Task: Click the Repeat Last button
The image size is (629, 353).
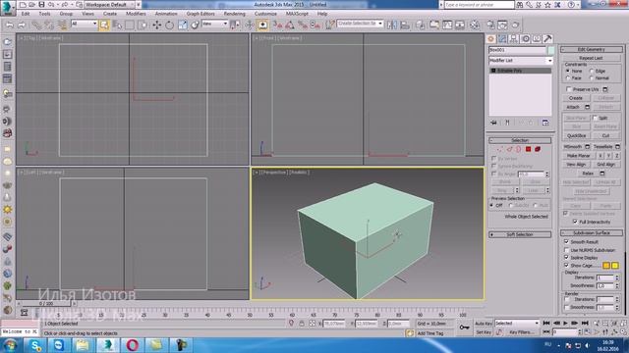Action: (x=592, y=58)
